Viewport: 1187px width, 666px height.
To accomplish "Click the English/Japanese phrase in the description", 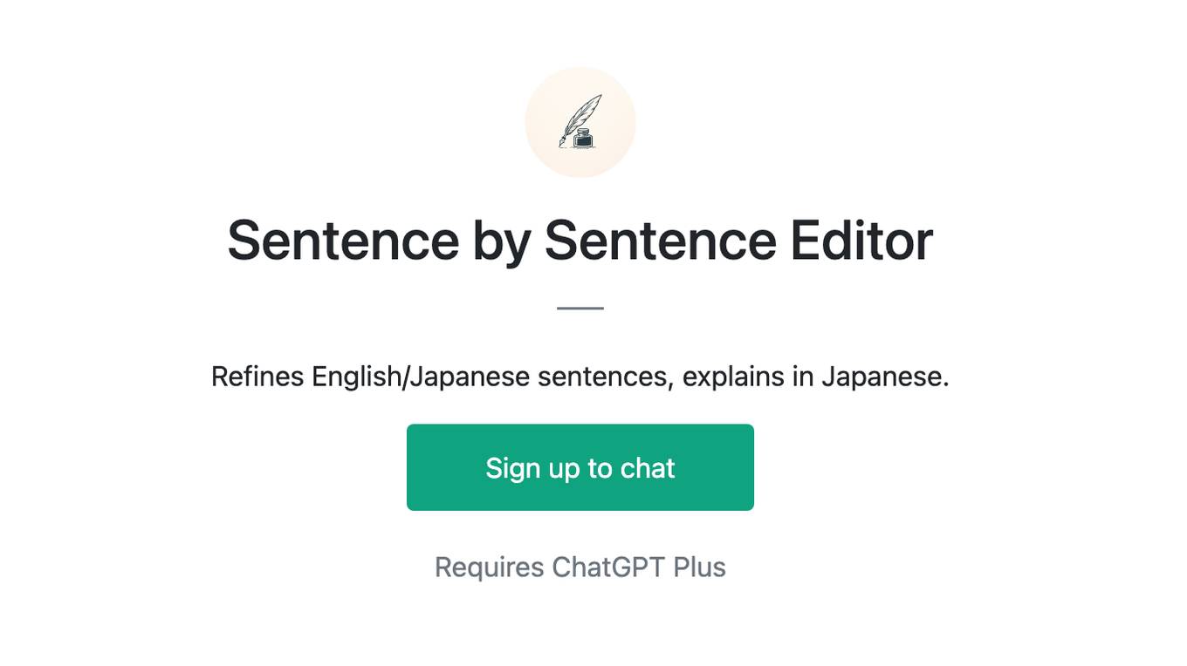I will [x=421, y=377].
